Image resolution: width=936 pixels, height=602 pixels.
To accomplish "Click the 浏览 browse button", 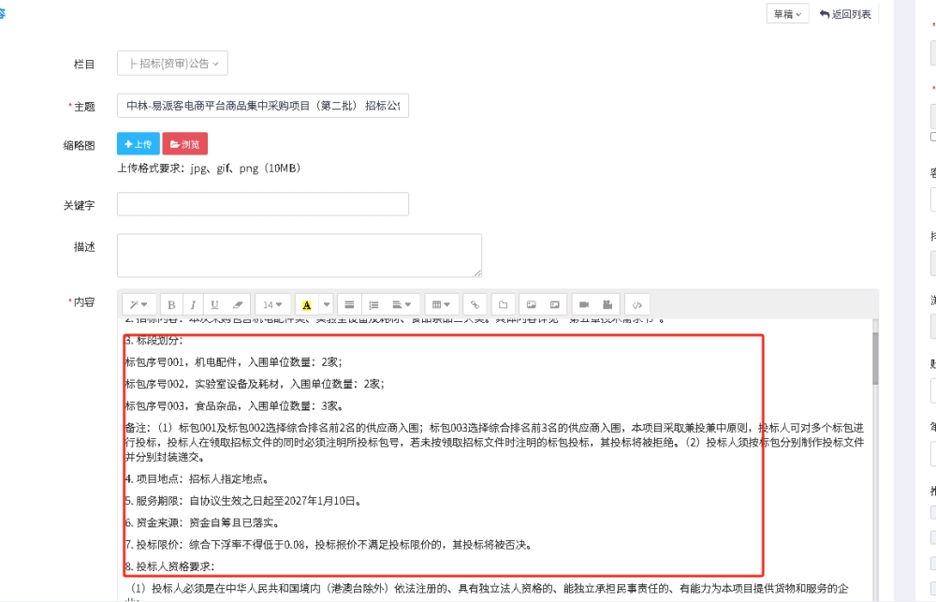I will (x=185, y=144).
